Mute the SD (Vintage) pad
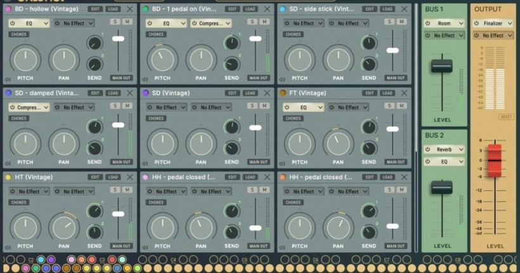The width and height of the screenshot is (520, 273). coord(263,106)
